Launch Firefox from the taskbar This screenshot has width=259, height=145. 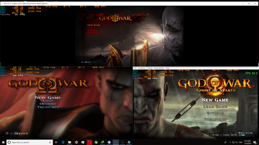point(76,142)
